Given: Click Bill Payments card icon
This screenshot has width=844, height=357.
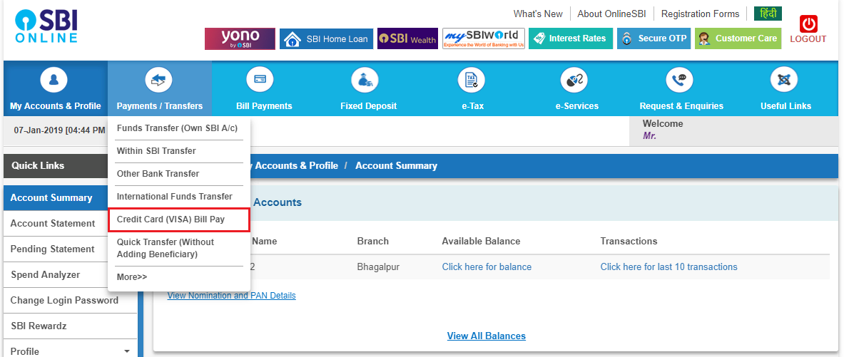Looking at the screenshot, I should tap(260, 81).
